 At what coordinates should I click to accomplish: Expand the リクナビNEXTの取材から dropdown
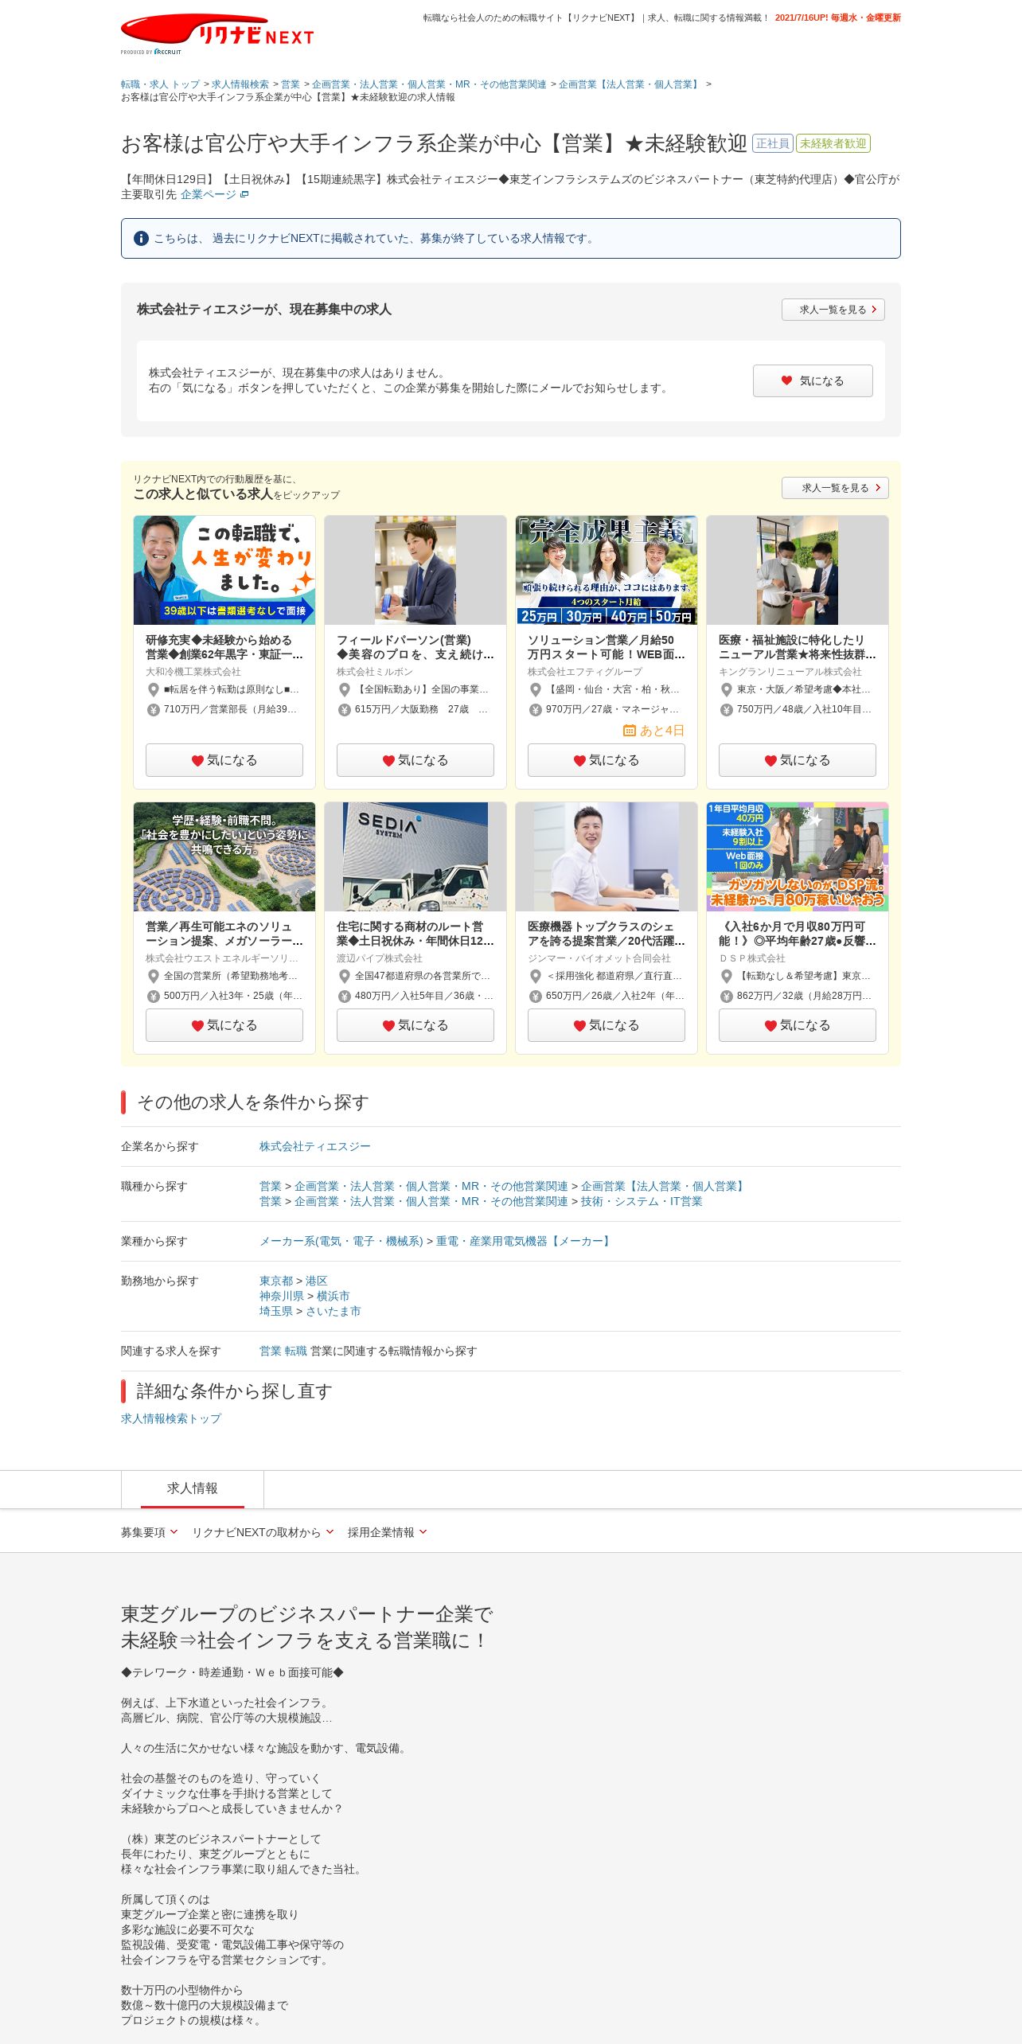click(263, 1532)
